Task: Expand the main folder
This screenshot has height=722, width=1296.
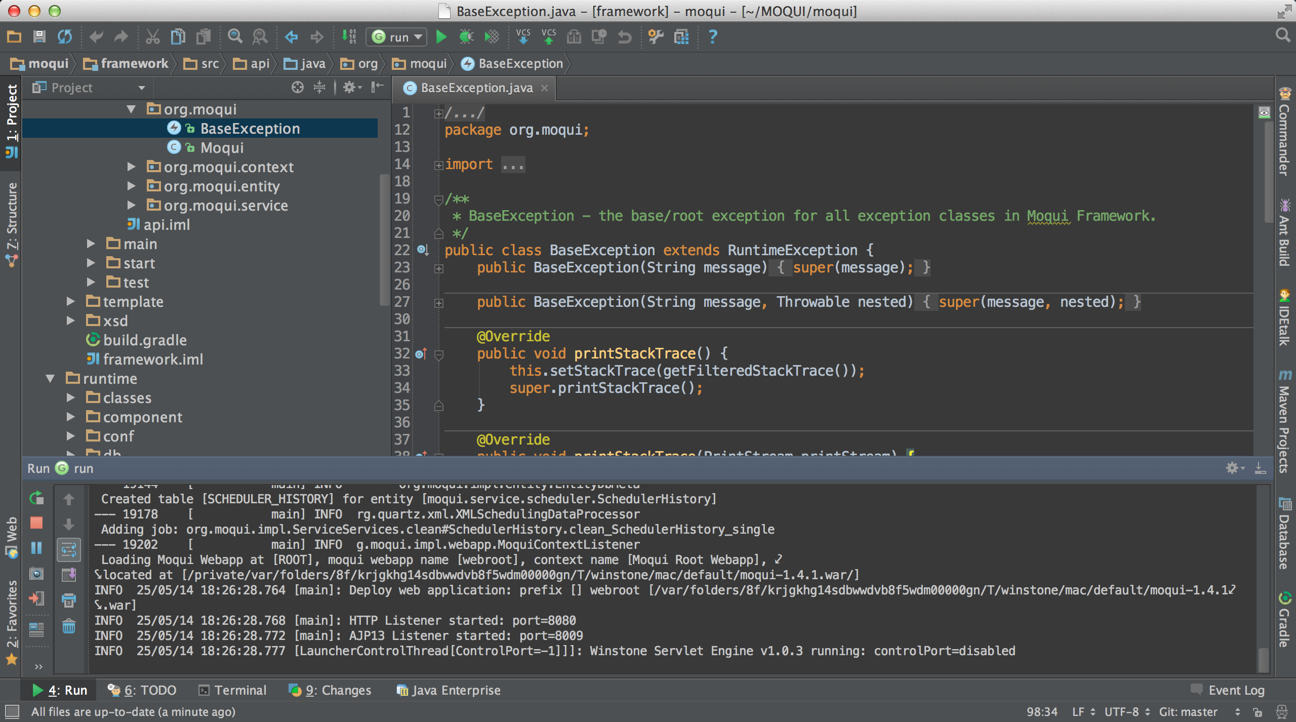Action: click(91, 244)
